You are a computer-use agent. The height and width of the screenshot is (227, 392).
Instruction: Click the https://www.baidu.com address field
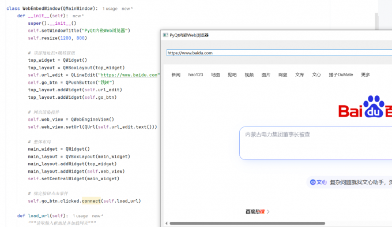(279, 53)
